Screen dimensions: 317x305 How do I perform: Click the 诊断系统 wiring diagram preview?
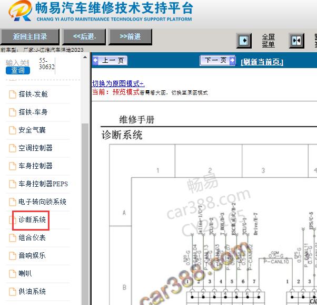pyautogui.click(x=213, y=225)
